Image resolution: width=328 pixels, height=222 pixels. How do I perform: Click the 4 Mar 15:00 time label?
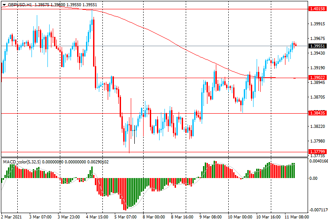tap(97, 217)
